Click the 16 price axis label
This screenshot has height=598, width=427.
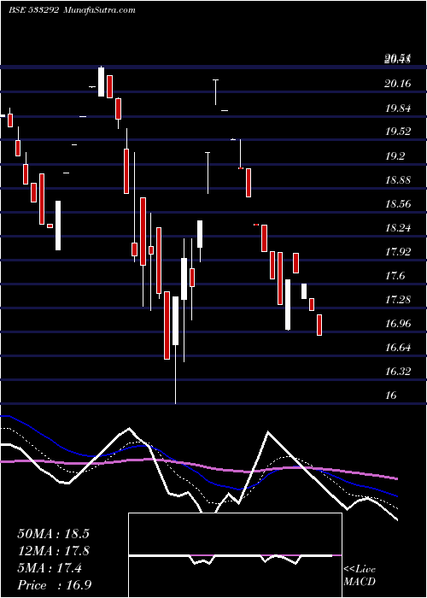391,396
